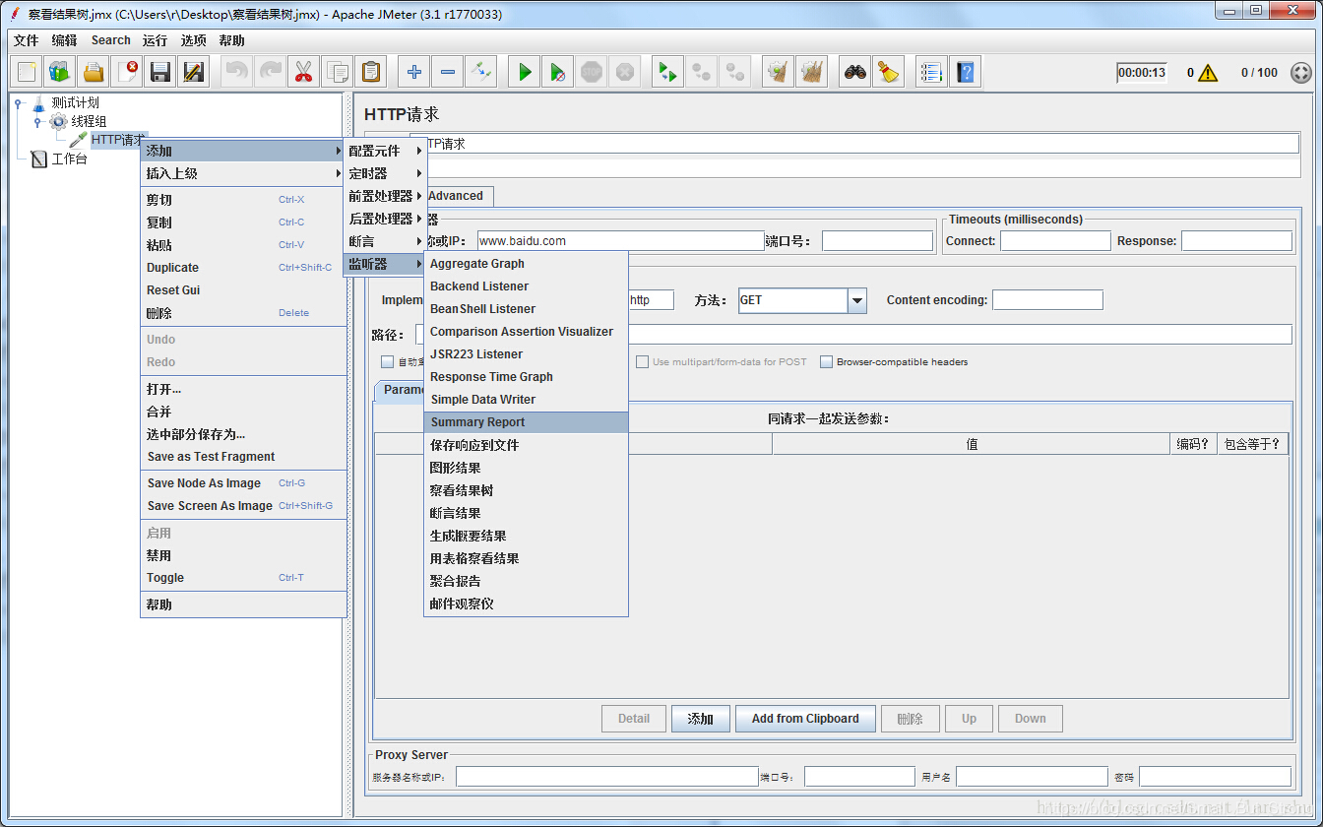Screen dimensions: 1323x827
Task: Click the thread status circle icon
Action: point(1300,73)
